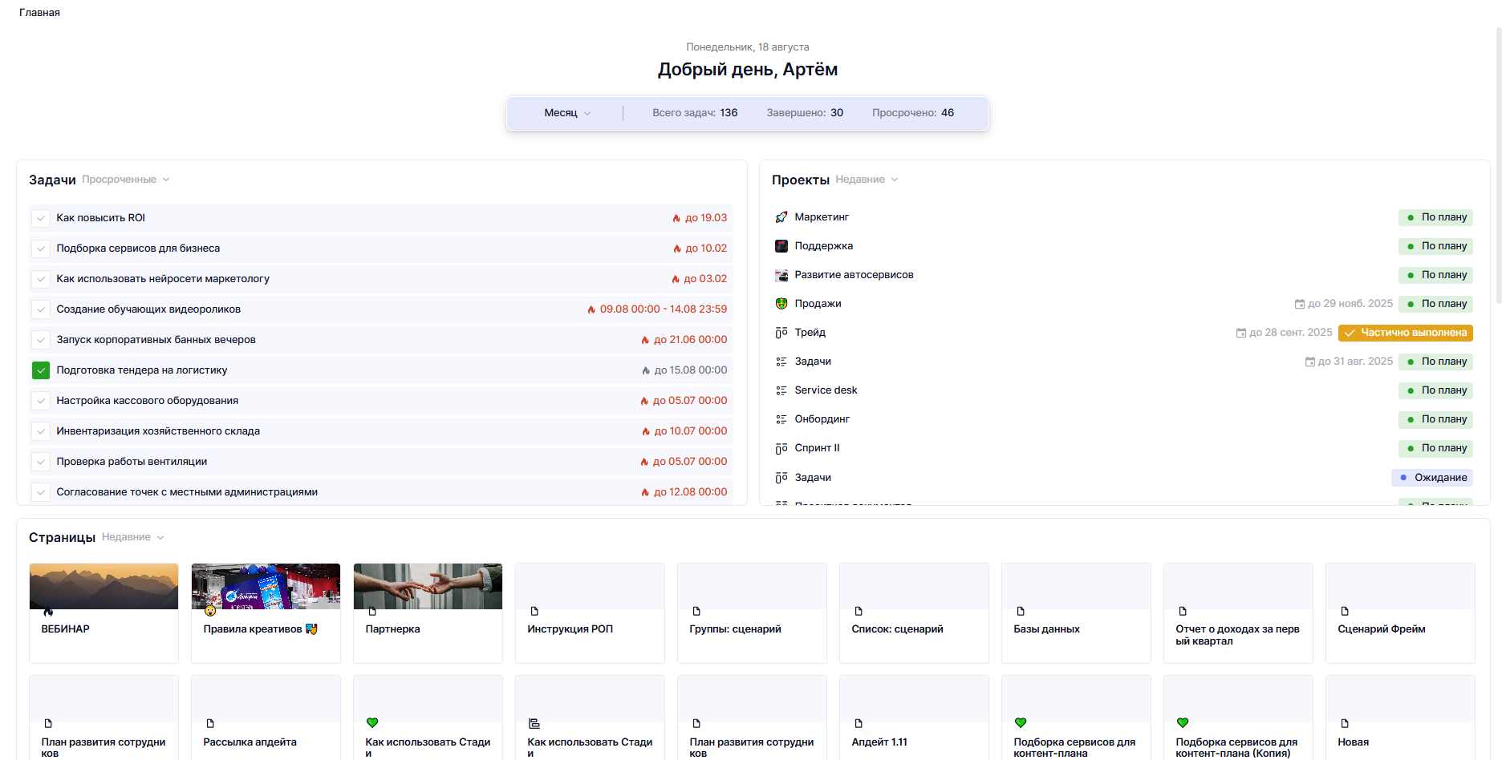Tick checkbox for Настройка кассового оборудования

(41, 401)
